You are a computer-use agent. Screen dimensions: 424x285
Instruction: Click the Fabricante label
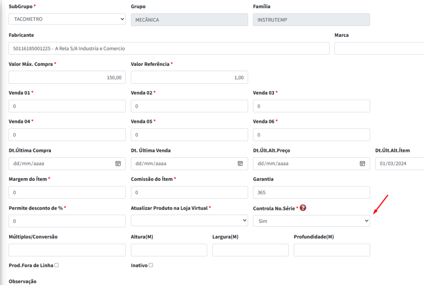click(22, 35)
